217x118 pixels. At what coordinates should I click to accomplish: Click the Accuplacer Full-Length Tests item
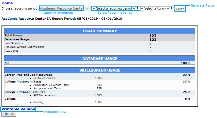click(x=51, y=85)
